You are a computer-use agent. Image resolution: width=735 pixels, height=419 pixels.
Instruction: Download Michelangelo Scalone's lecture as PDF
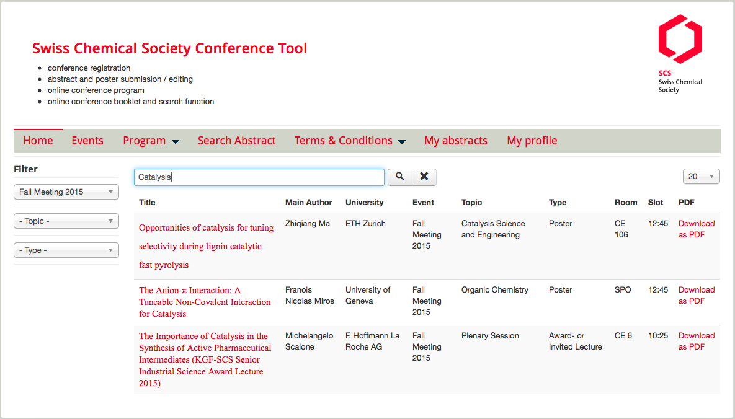pos(696,341)
